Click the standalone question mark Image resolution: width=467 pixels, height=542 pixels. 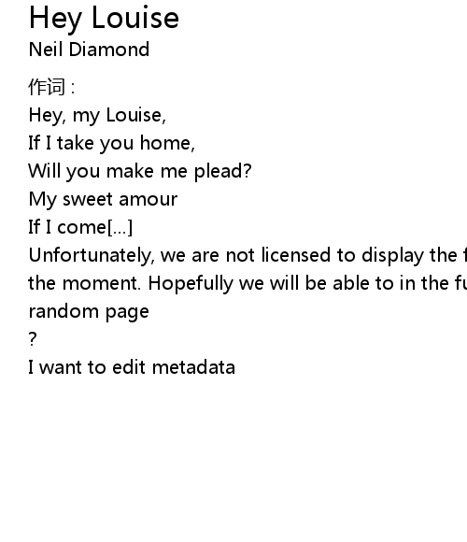33,339
